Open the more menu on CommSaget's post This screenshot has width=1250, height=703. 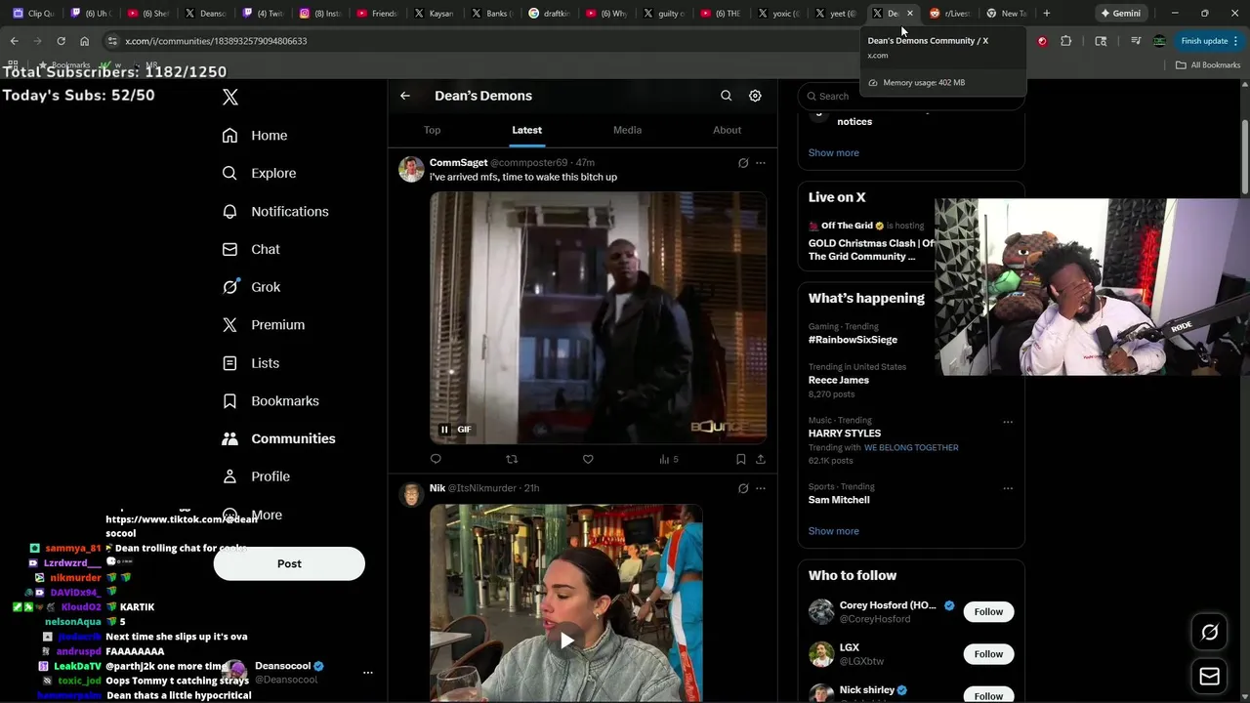(x=761, y=163)
